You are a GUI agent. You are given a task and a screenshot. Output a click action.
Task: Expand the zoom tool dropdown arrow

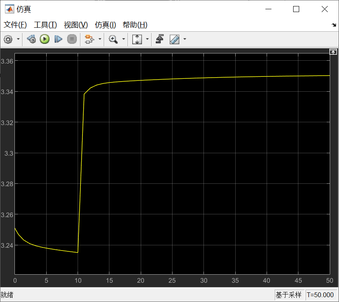click(x=124, y=39)
